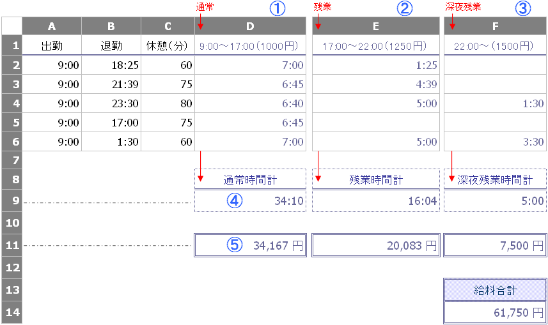The height and width of the screenshot is (325, 548).
Task: Select the 9:00 clock-in cell in row 6
Action: point(52,142)
